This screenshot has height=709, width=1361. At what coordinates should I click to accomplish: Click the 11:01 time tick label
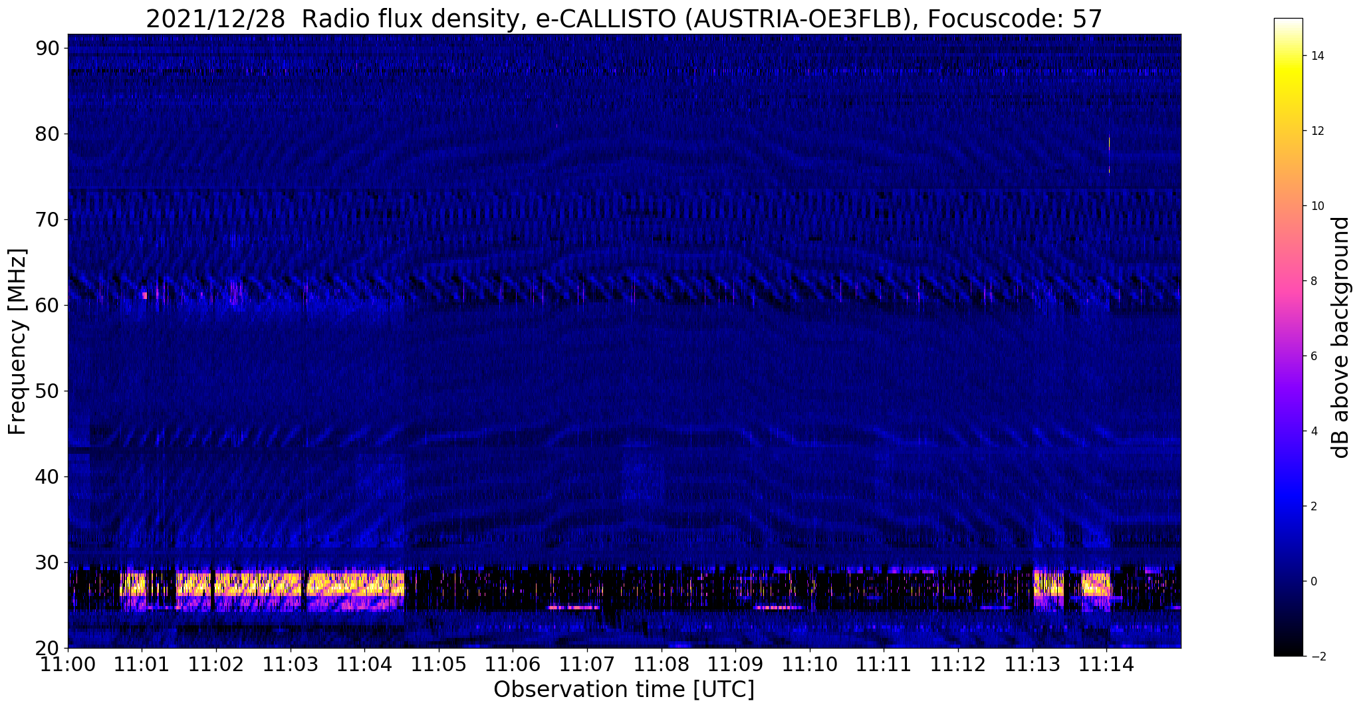(142, 664)
